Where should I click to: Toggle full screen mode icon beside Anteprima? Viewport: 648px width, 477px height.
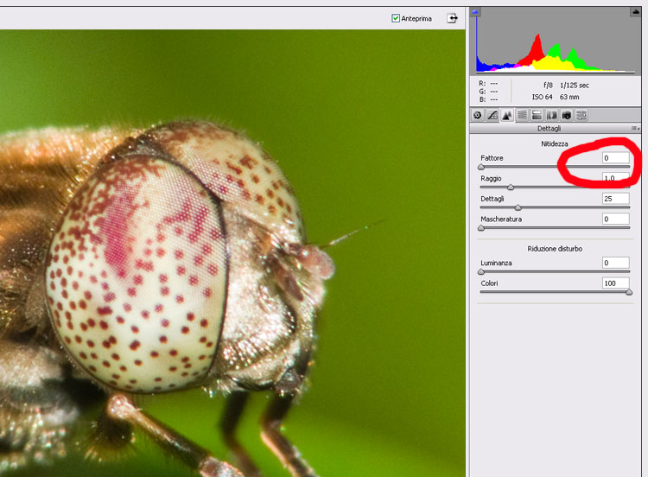click(452, 18)
